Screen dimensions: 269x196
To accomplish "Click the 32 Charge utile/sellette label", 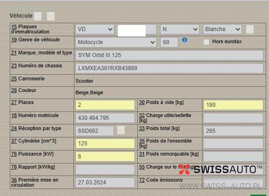I will (x=165, y=118).
